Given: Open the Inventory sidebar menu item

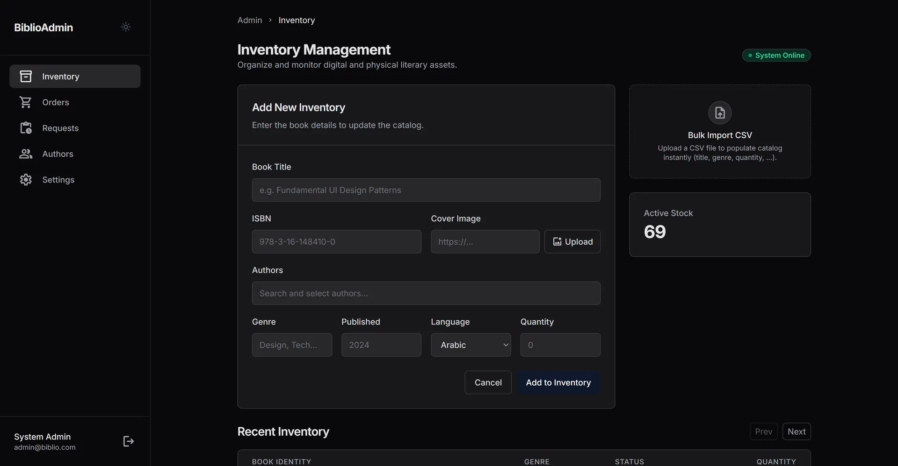Looking at the screenshot, I should click(75, 76).
